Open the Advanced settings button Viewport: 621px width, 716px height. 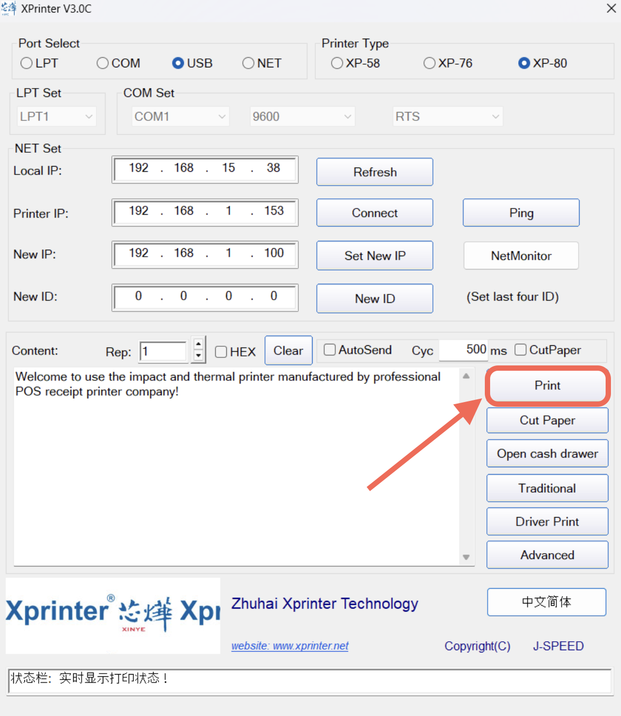pyautogui.click(x=547, y=555)
